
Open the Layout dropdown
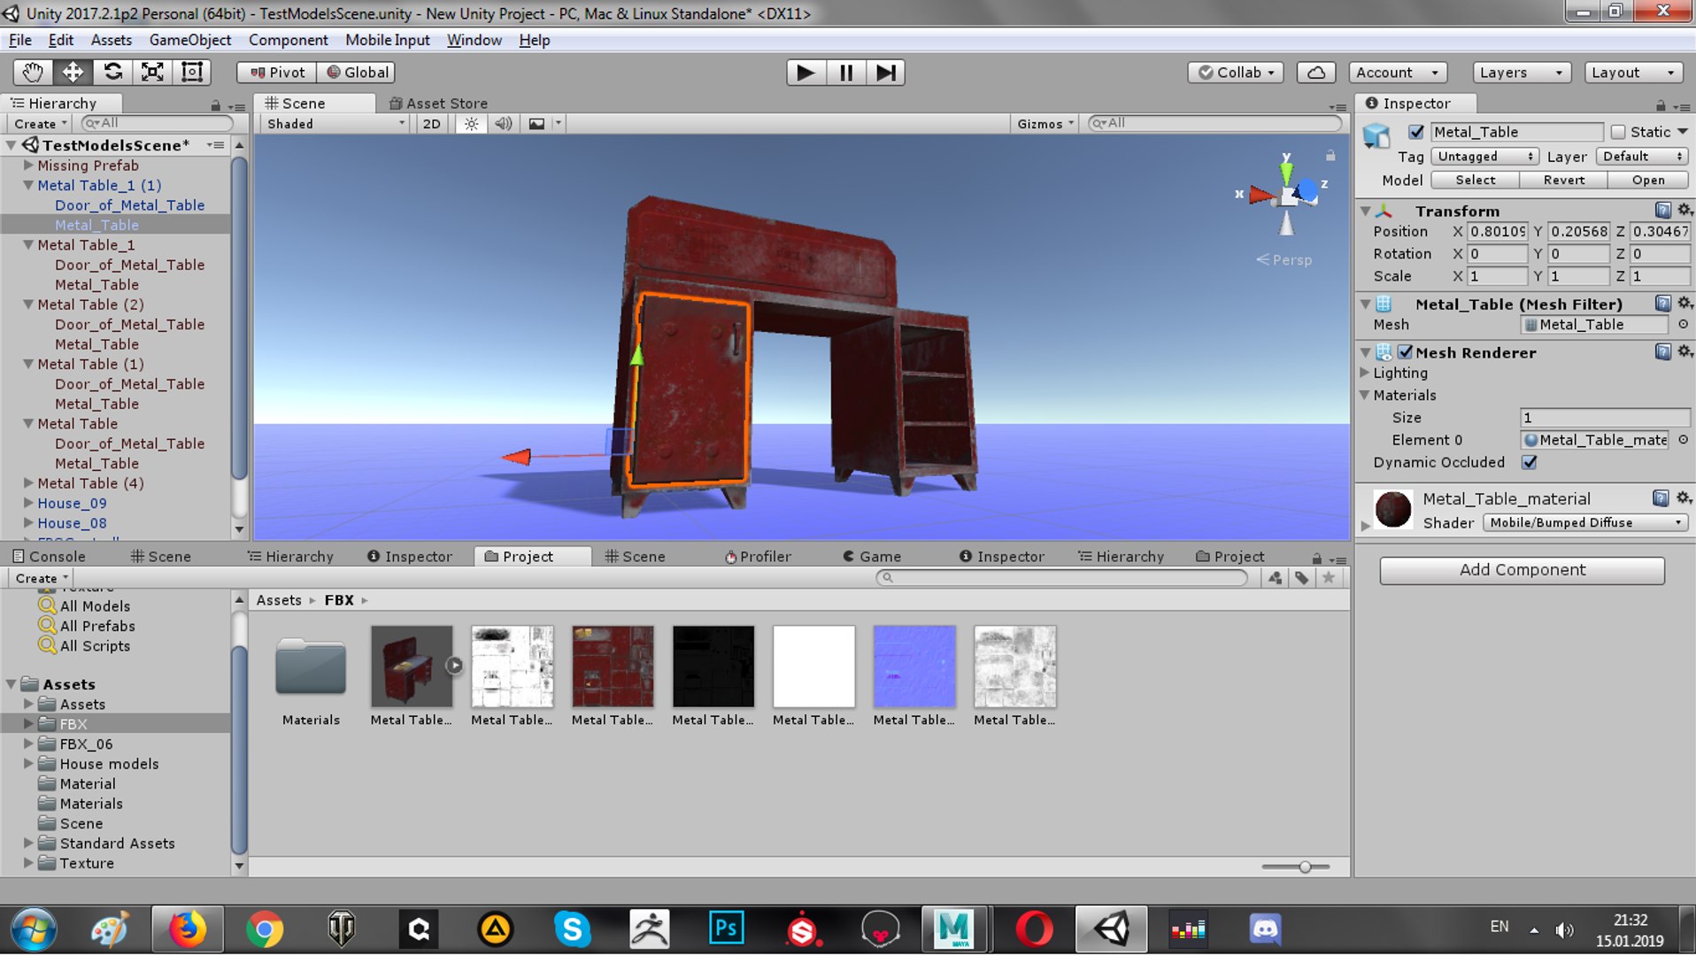(x=1633, y=73)
